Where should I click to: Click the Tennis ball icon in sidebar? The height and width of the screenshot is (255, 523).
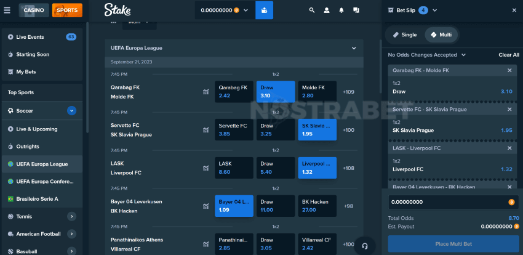10,217
